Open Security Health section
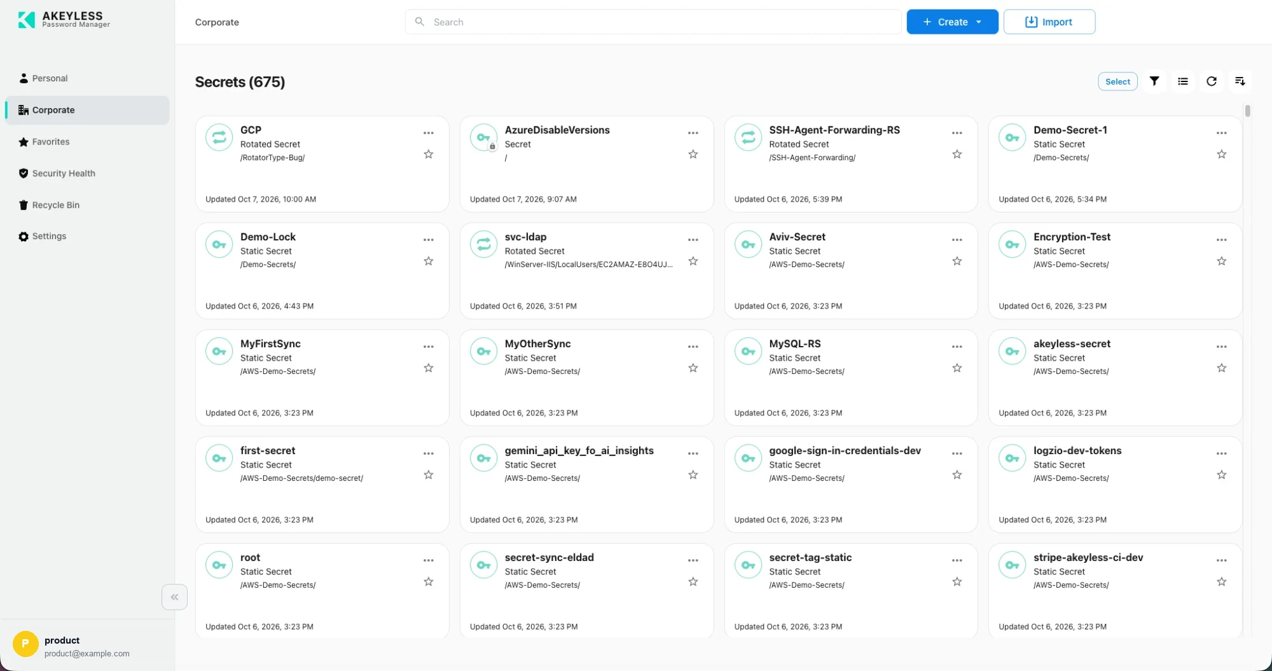The image size is (1272, 671). click(x=87, y=173)
